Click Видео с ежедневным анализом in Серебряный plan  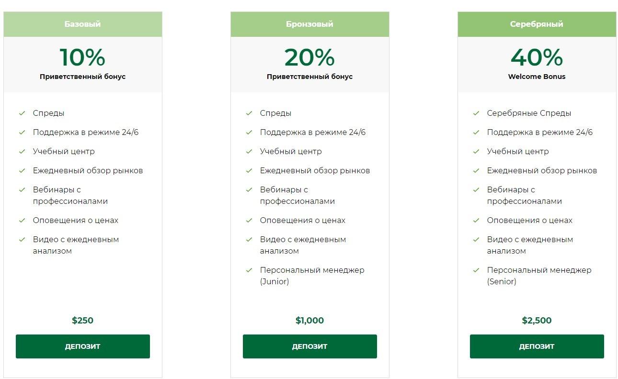[x=530, y=245]
